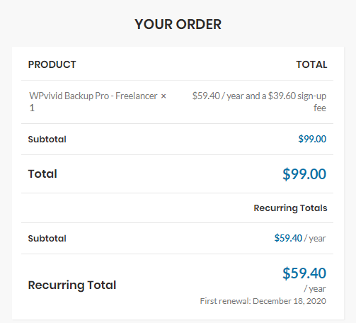Click the large $59.40 recurring total
The image size is (356, 323).
click(x=304, y=273)
